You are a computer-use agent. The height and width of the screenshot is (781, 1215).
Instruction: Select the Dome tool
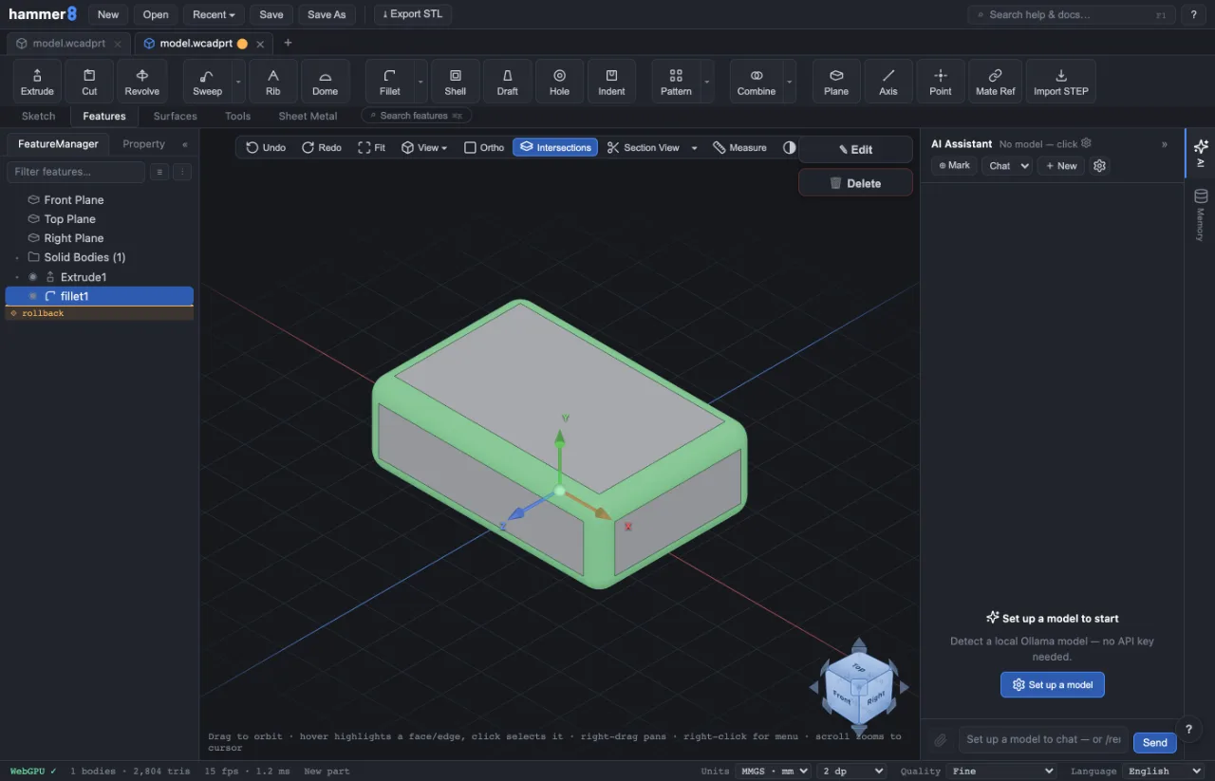click(x=326, y=82)
